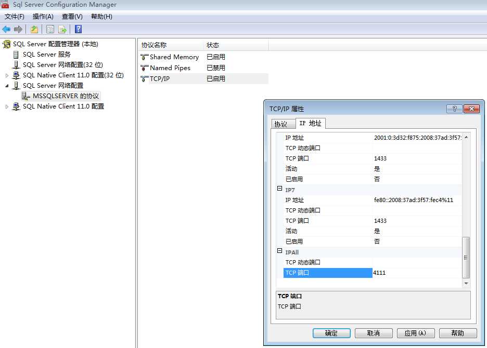The width and height of the screenshot is (487, 348).
Task: Click the Up one level folder icon
Action: pyautogui.click(x=34, y=30)
